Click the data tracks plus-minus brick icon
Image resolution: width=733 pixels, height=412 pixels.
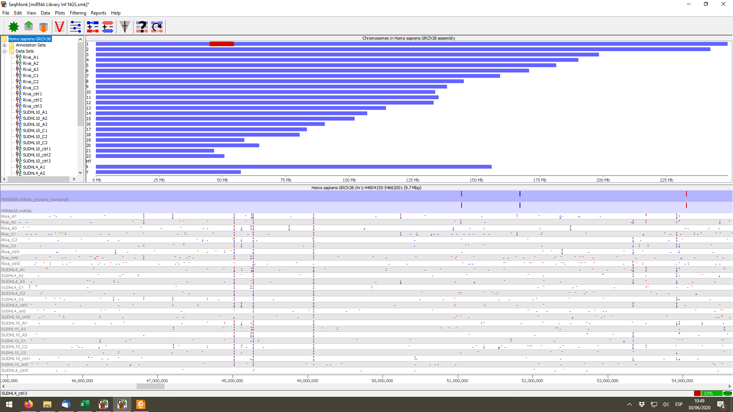coord(108,27)
